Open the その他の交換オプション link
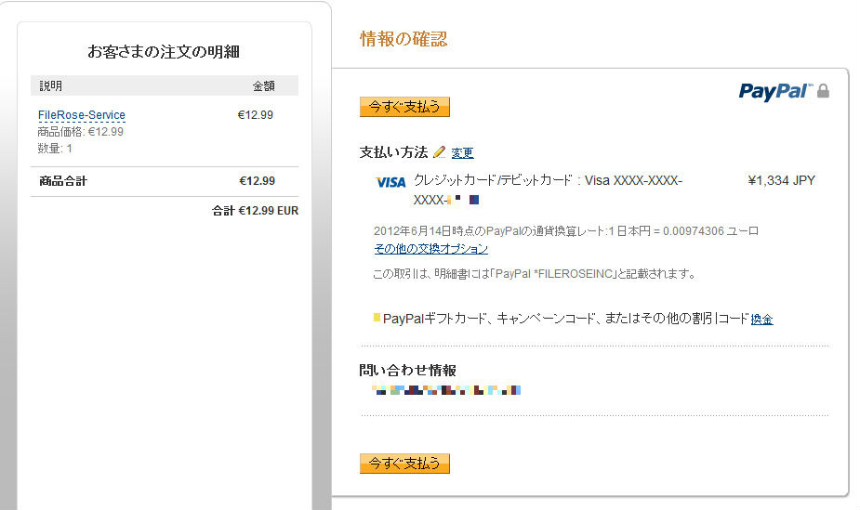Viewport: 860px width, 510px height. pos(431,249)
